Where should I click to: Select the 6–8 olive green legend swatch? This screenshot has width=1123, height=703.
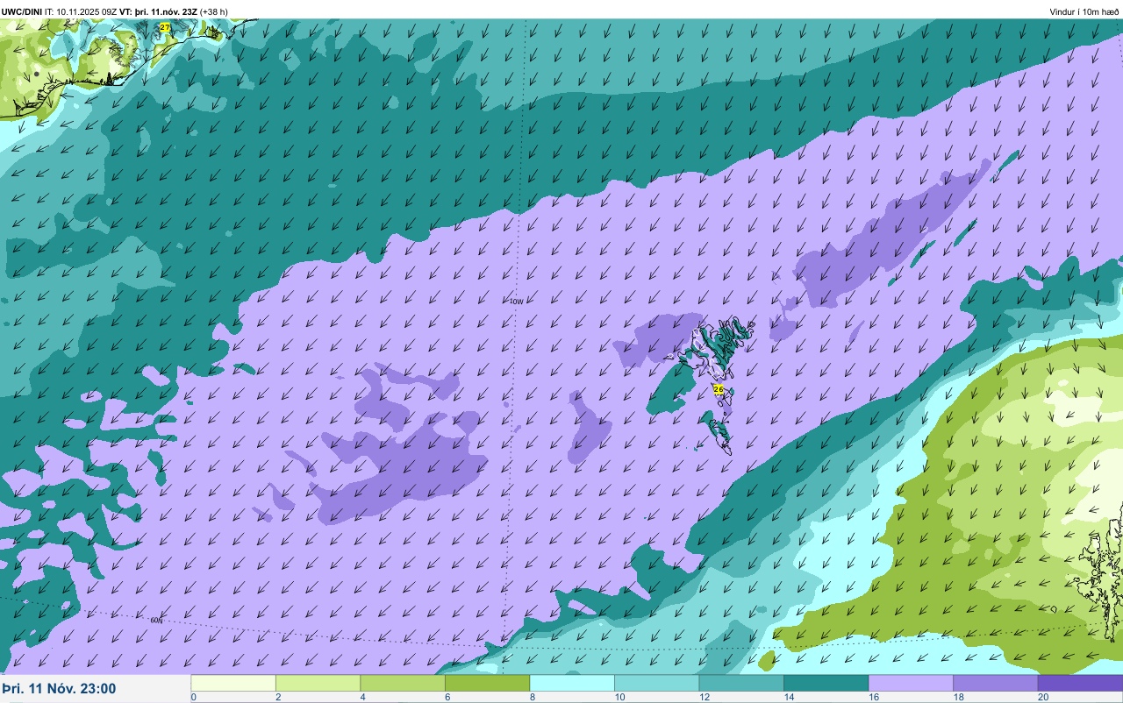pyautogui.click(x=488, y=683)
